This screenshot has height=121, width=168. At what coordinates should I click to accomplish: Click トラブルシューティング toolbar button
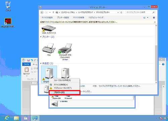click(x=96, y=17)
